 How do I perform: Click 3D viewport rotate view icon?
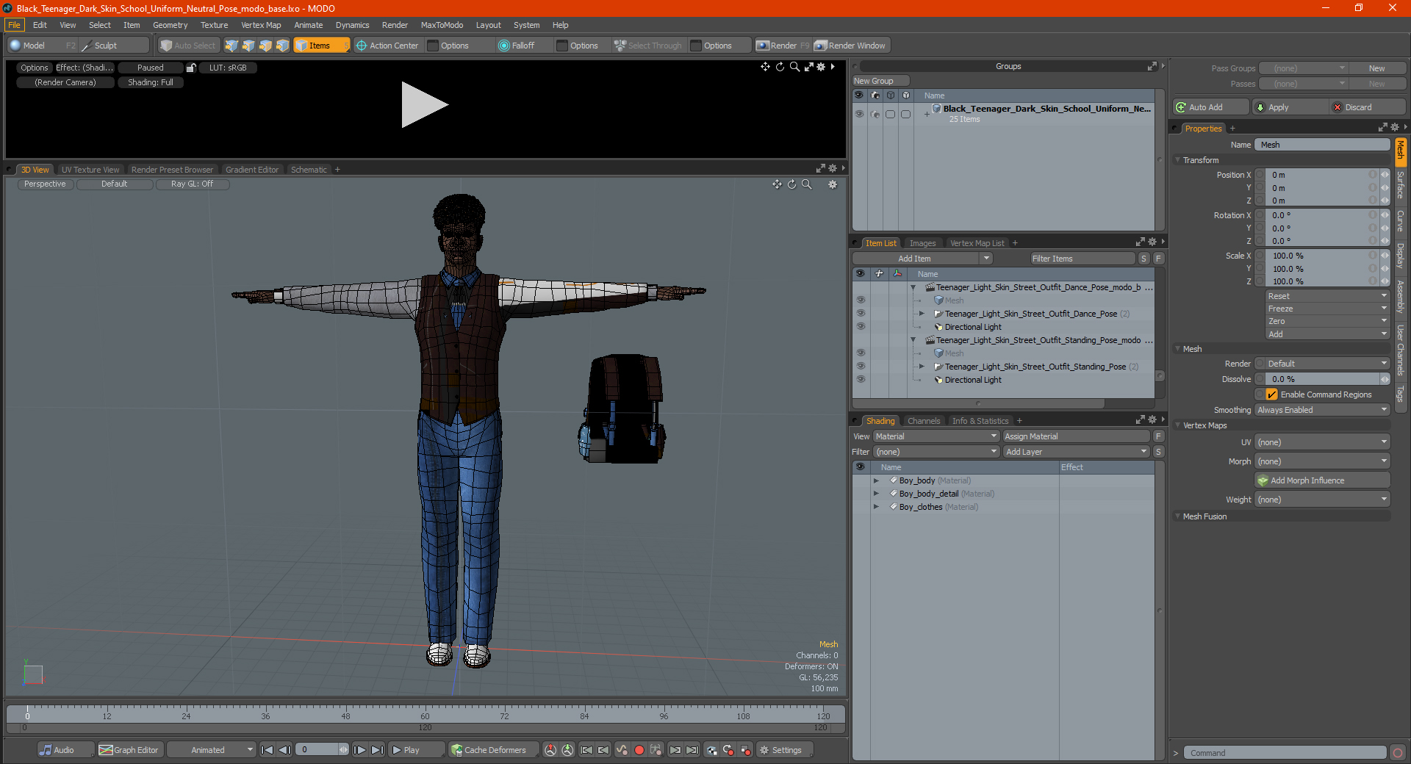pyautogui.click(x=791, y=184)
